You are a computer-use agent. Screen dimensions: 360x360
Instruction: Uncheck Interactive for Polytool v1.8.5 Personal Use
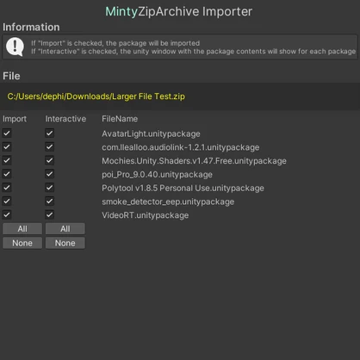coord(49,188)
